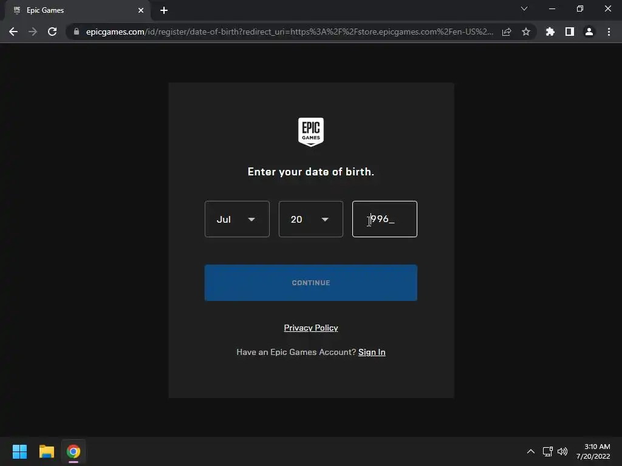622x466 pixels.
Task: Click the Chrome taskbar icon
Action: tap(73, 451)
